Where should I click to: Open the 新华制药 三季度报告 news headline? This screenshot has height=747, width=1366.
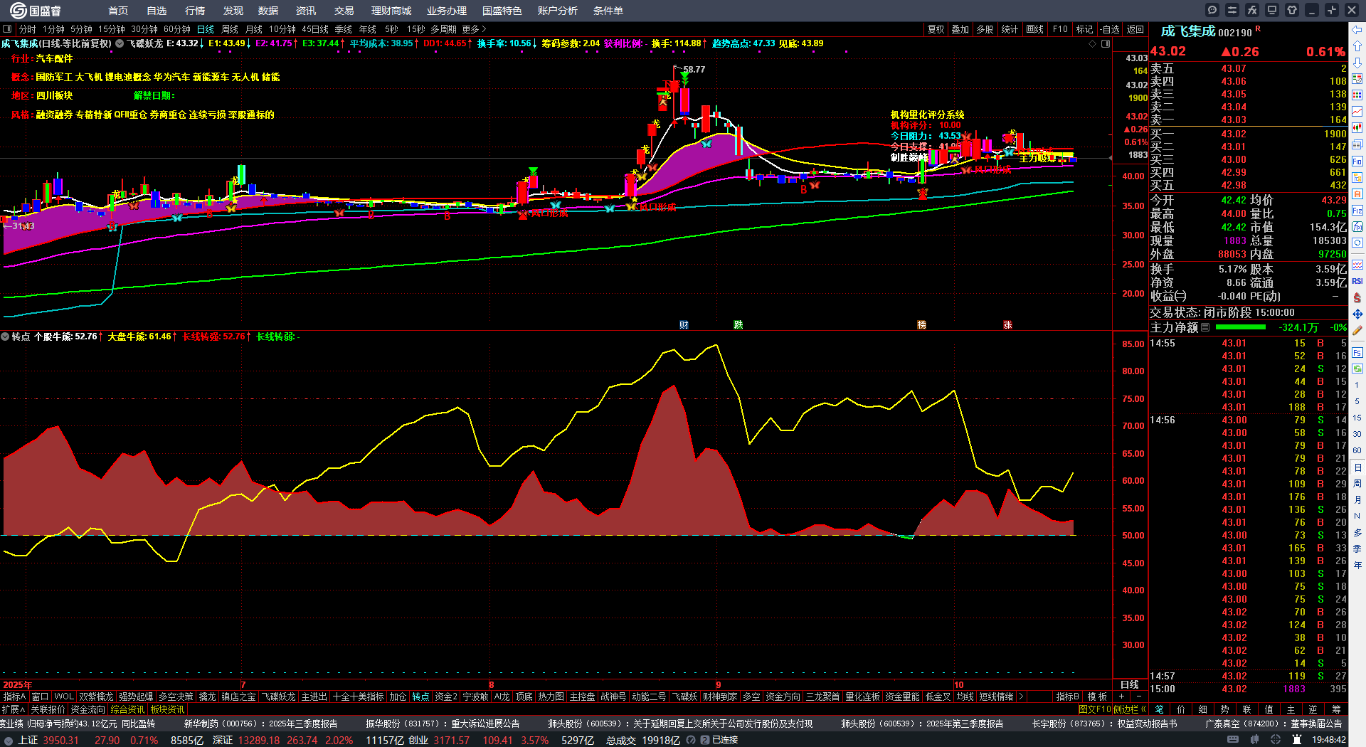(x=261, y=724)
